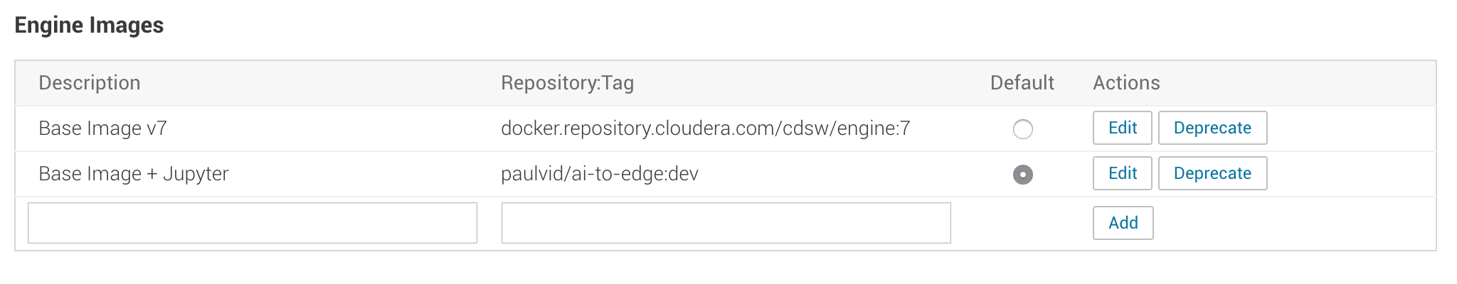Deprecate the Base Image v7 engine
The height and width of the screenshot is (284, 1457).
tap(1212, 128)
